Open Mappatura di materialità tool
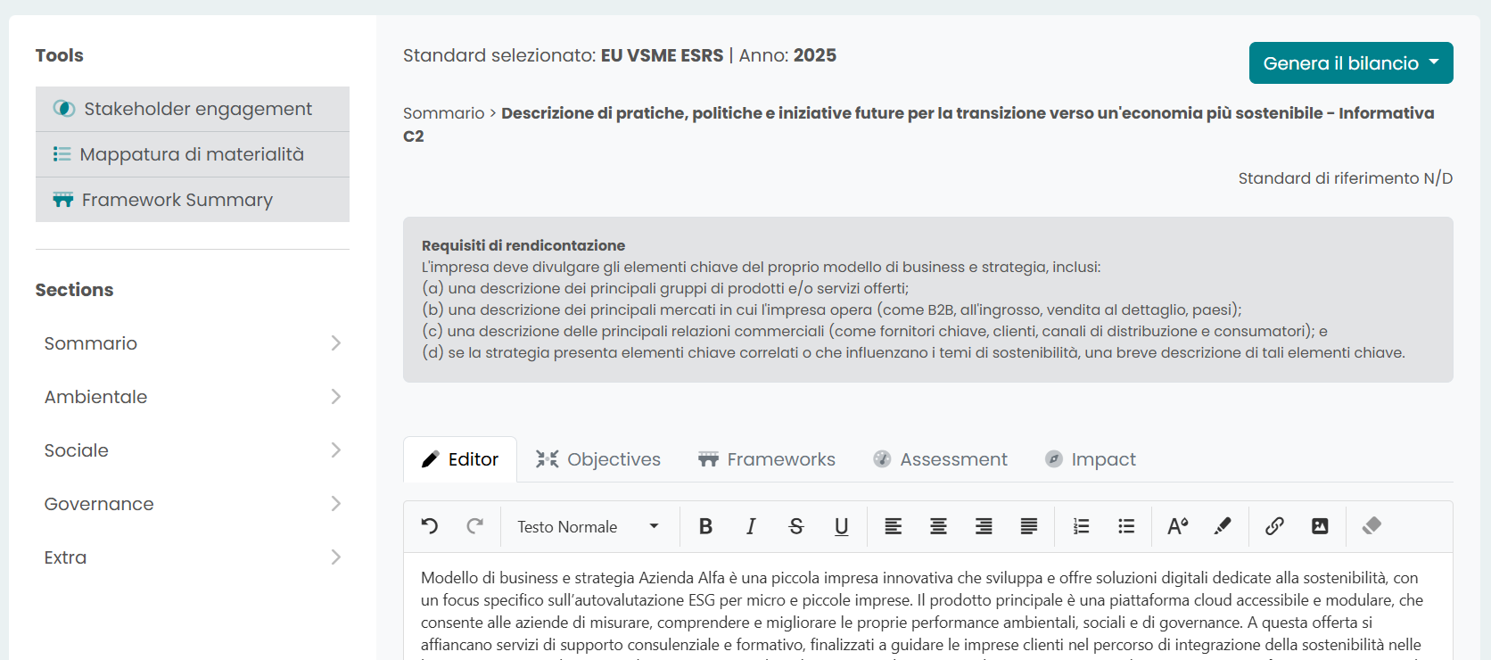Image resolution: width=1491 pixels, height=660 pixels. pos(193,154)
